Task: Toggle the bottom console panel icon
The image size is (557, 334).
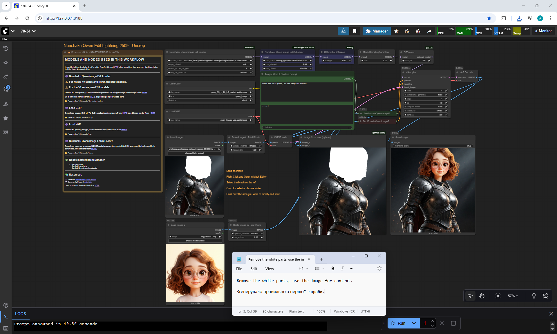Action: [6, 317]
